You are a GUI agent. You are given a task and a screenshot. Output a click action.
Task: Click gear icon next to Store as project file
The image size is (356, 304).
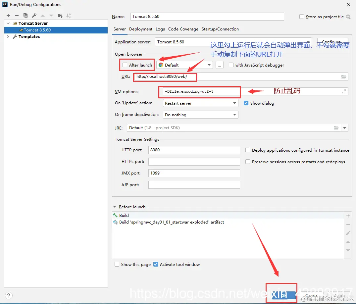[x=348, y=17]
